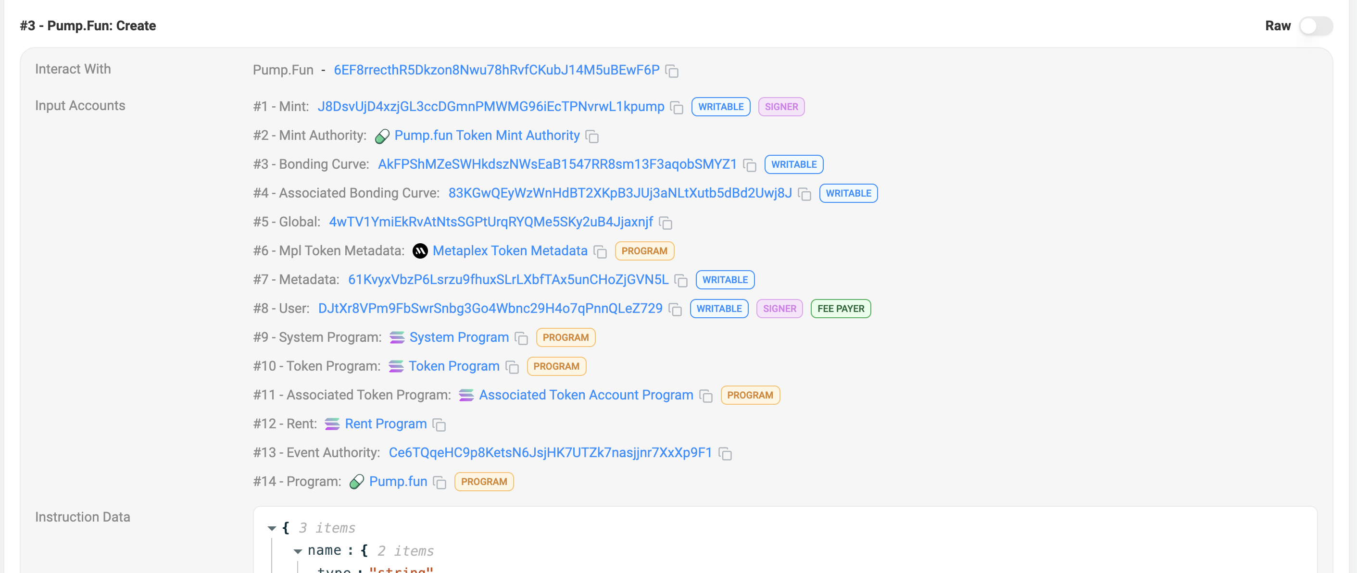This screenshot has width=1357, height=573.
Task: Click the Solana icon by Associated Token Account Program
Action: (466, 396)
